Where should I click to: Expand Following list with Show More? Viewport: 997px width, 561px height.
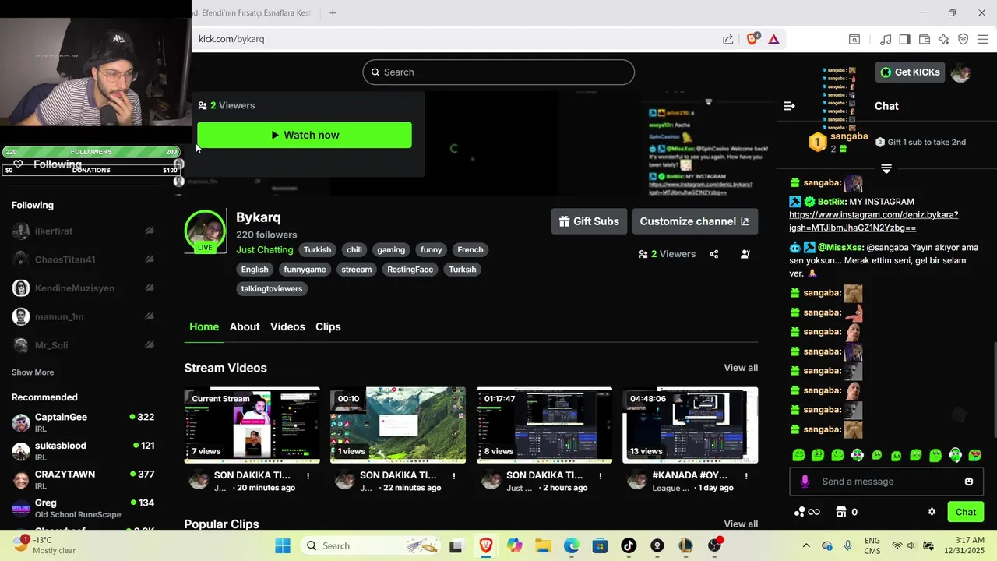click(x=33, y=372)
